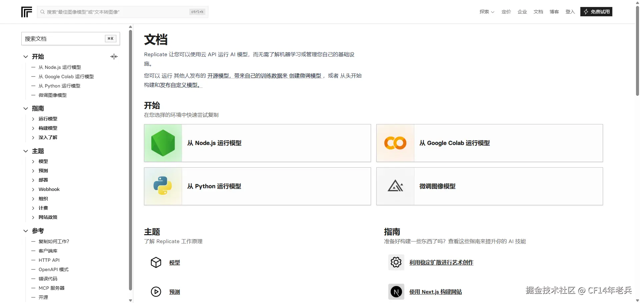The width and height of the screenshot is (640, 303).
Task: Click the Node.js hexagon icon
Action: (x=163, y=143)
